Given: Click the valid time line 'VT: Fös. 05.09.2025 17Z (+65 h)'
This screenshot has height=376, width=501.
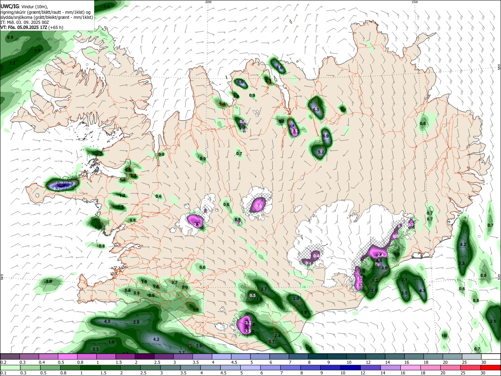Looking at the screenshot, I should coord(32,27).
